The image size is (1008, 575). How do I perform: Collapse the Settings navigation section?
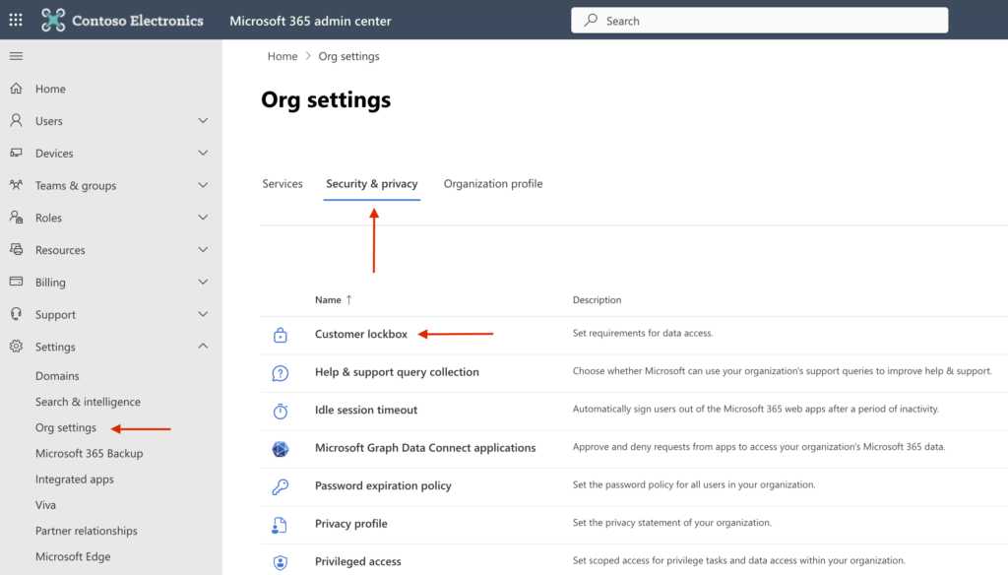[203, 347]
